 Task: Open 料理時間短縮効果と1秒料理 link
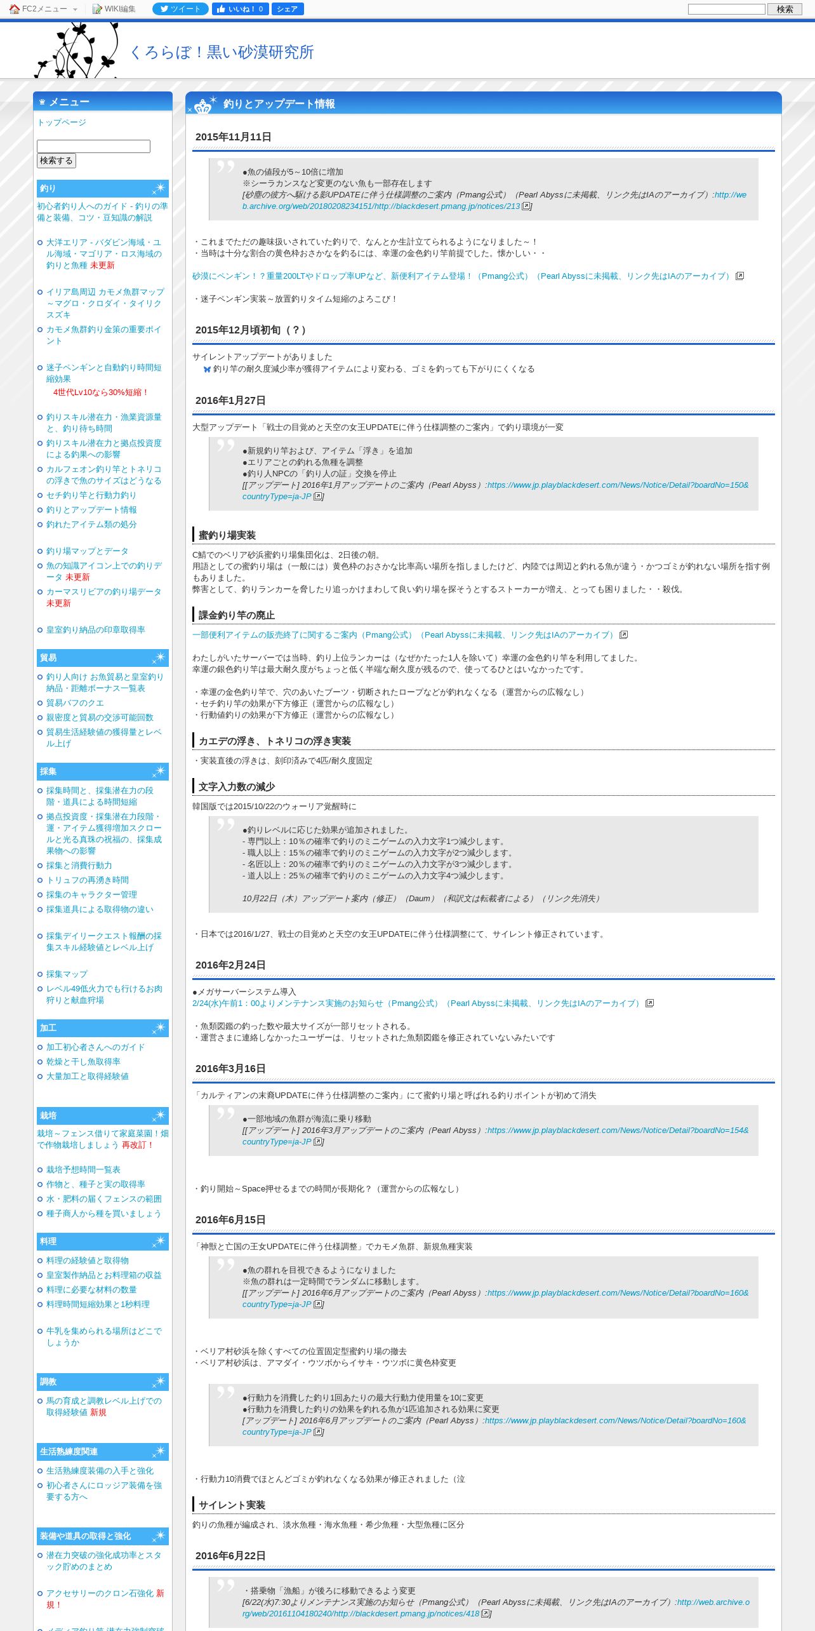(x=98, y=1304)
